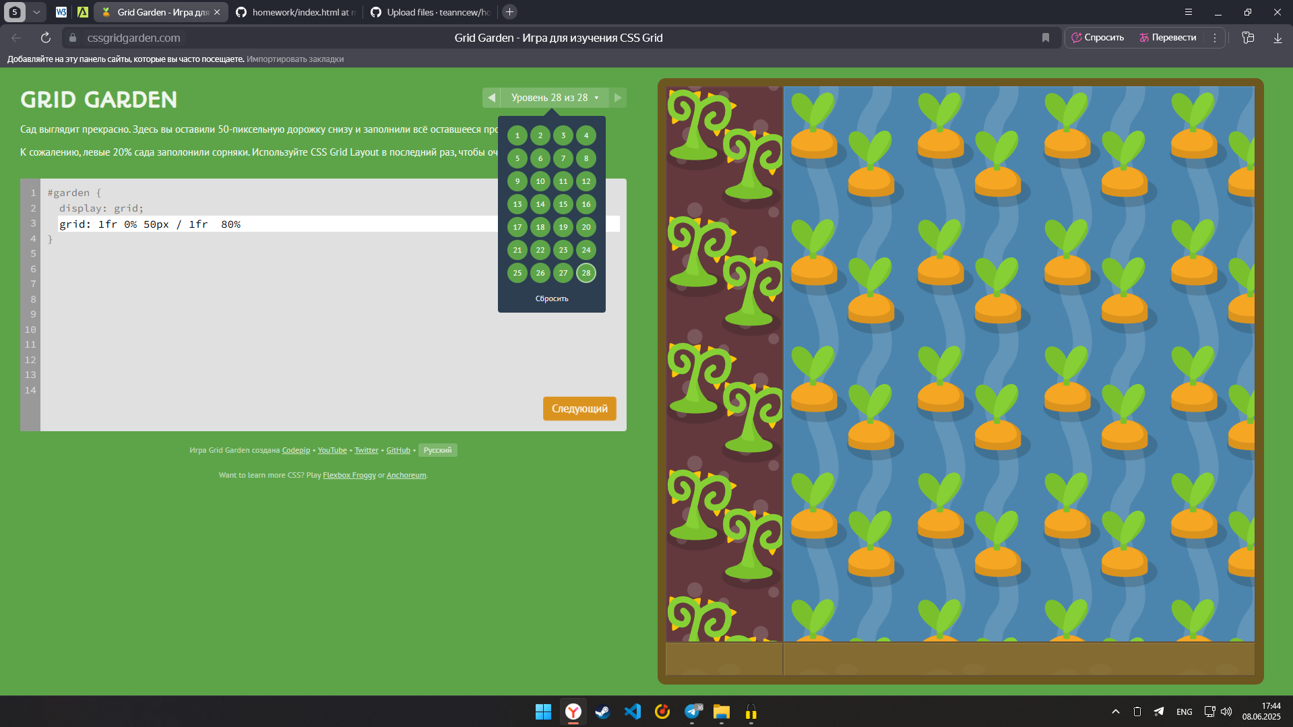Open a new browser tab
This screenshot has width=1293, height=727.
[510, 12]
